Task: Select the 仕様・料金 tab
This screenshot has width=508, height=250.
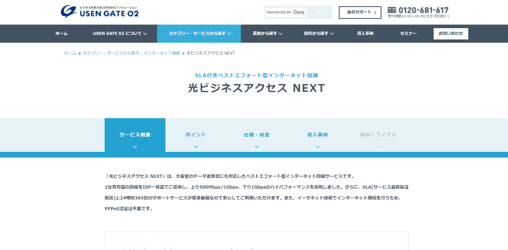Action: [257, 135]
